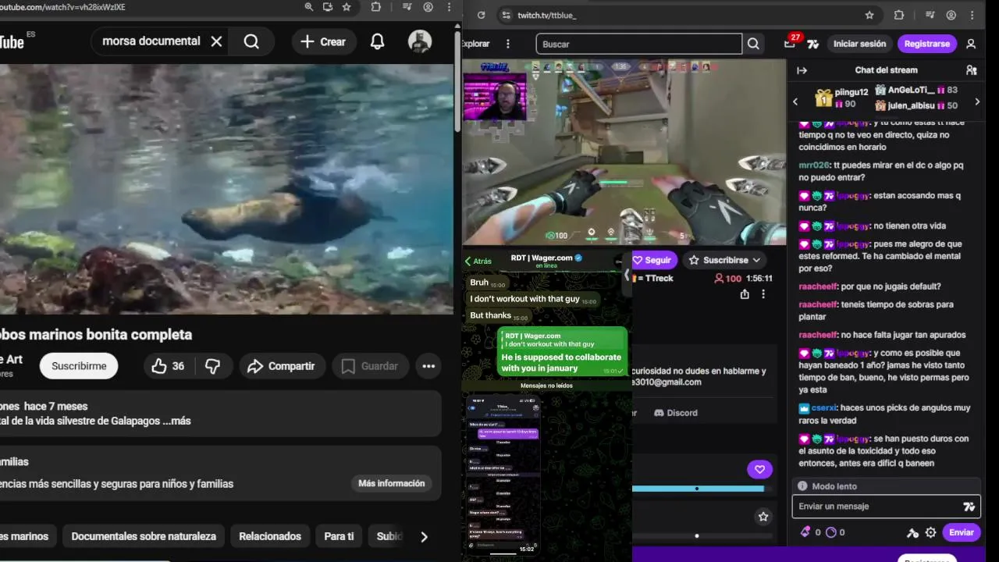This screenshot has height=562, width=999.
Task: Like the YouTube video with 36 likes
Action: [x=168, y=366]
